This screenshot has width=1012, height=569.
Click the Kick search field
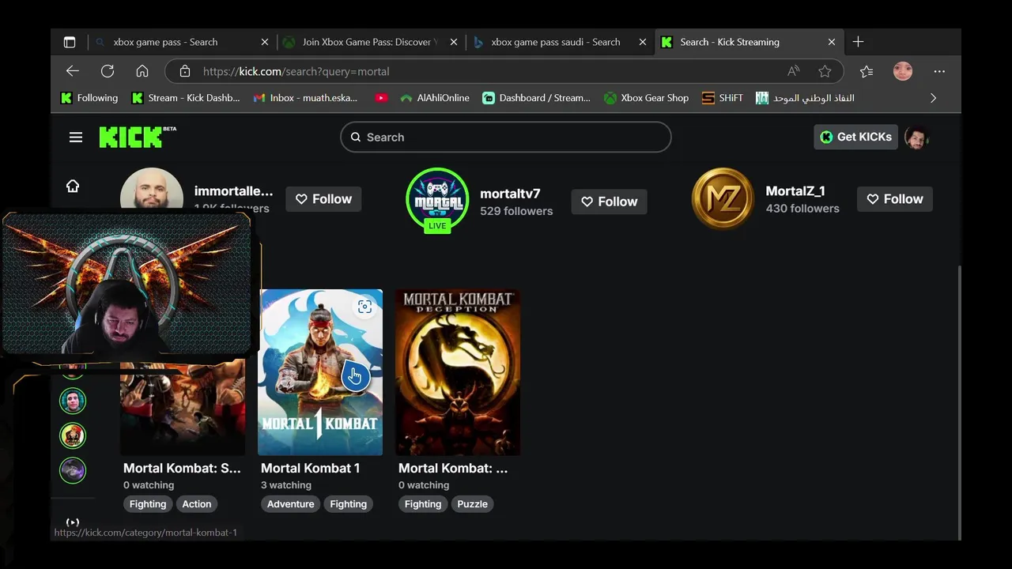point(506,138)
